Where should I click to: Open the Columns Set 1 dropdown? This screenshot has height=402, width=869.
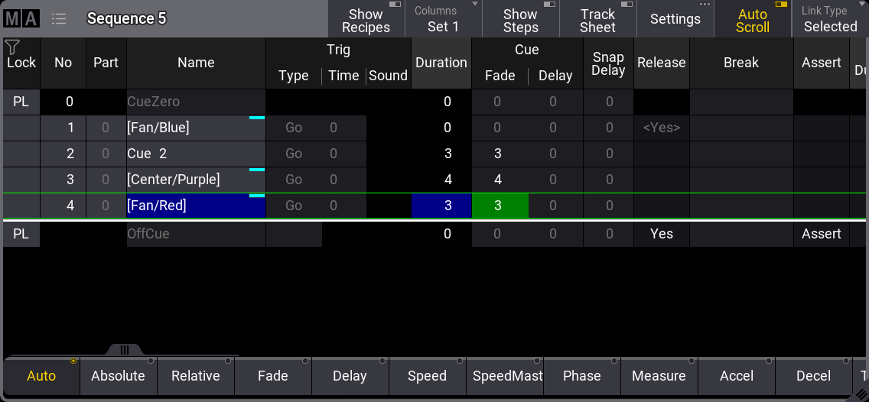(x=443, y=20)
